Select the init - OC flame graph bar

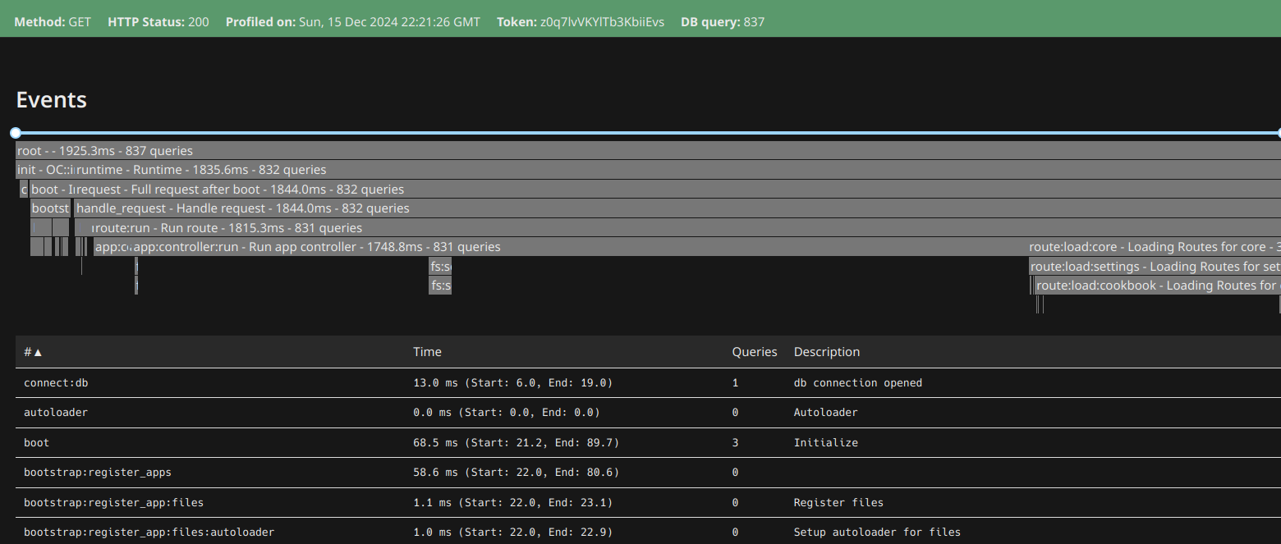pos(44,170)
